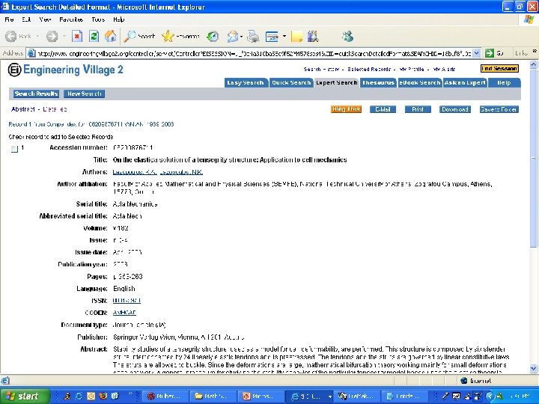Switch to the Quick Search tab
Screen dimensions: 539x404
click(x=290, y=83)
